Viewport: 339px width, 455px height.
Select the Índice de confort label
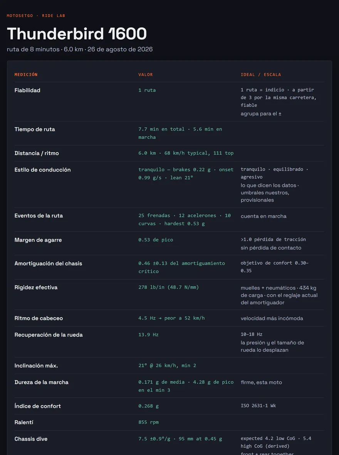click(x=38, y=406)
